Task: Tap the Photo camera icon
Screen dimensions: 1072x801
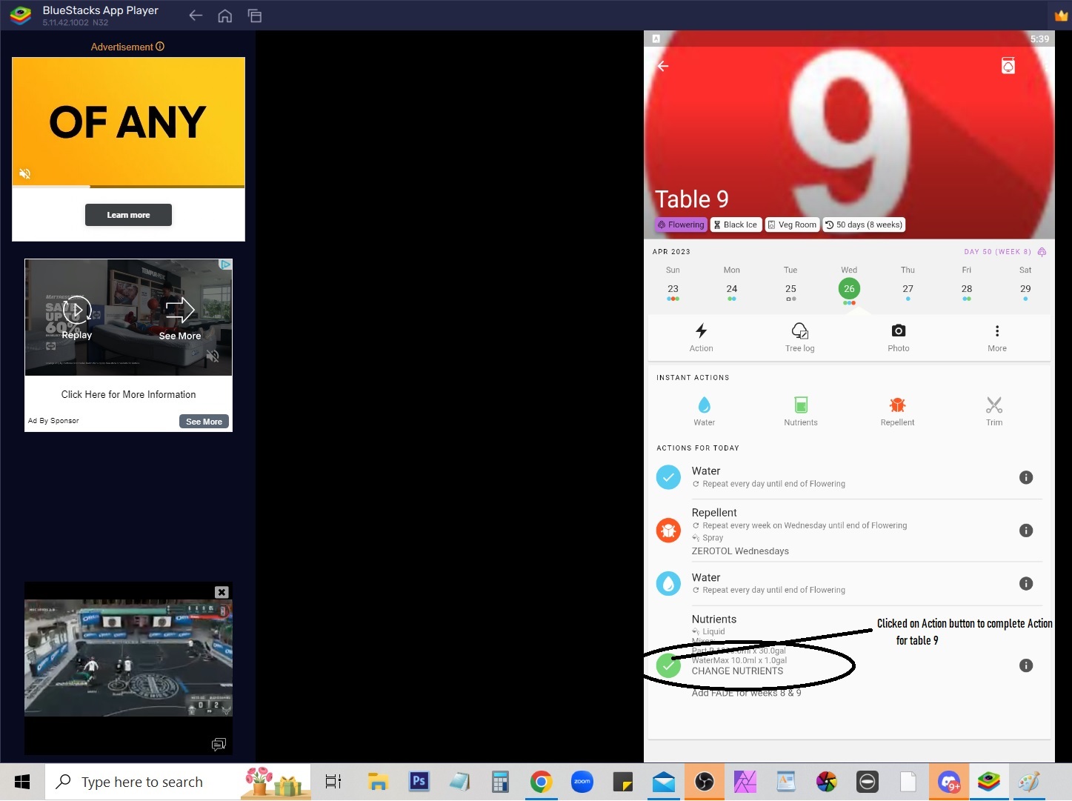Action: (x=898, y=331)
